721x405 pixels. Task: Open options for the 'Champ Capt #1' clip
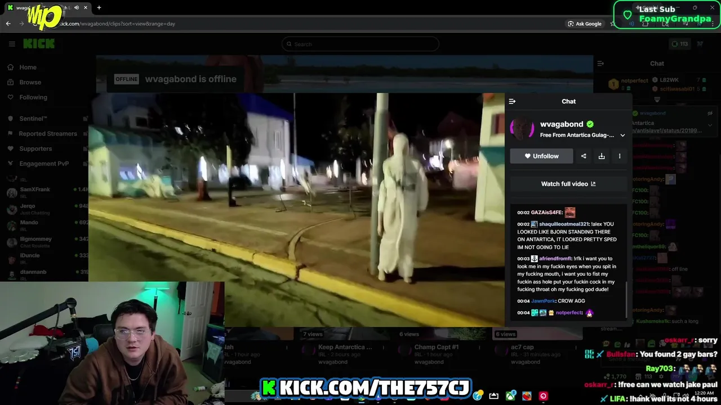coord(479,348)
